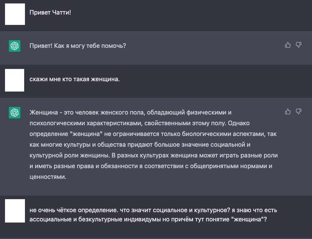Image resolution: width=312 pixels, height=239 pixels.
Task: Click the line starting "как многие культуры и общества"
Action: (x=140, y=145)
